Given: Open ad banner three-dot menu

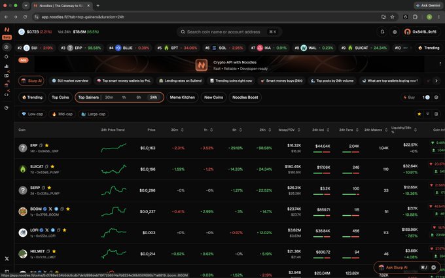Looking at the screenshot, I should [x=440, y=64].
